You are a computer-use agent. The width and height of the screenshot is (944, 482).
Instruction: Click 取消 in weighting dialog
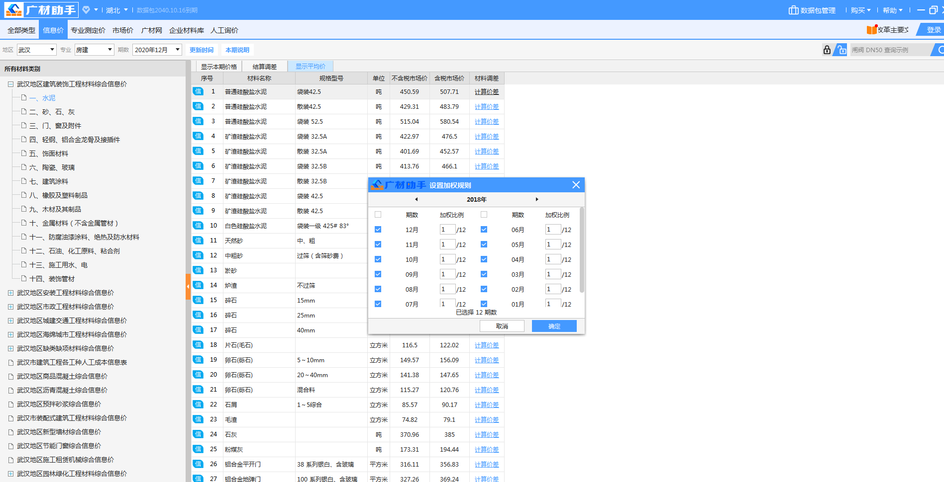(x=502, y=326)
